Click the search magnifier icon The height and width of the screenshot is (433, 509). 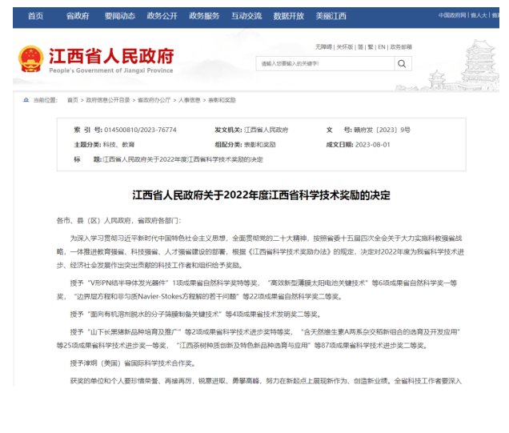coord(402,63)
